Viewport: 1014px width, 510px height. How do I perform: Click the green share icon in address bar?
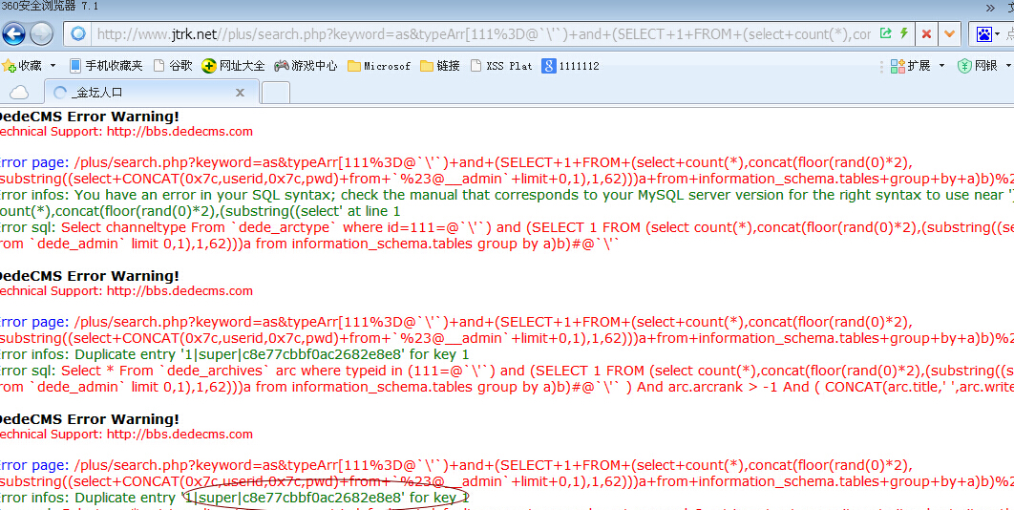click(x=886, y=33)
